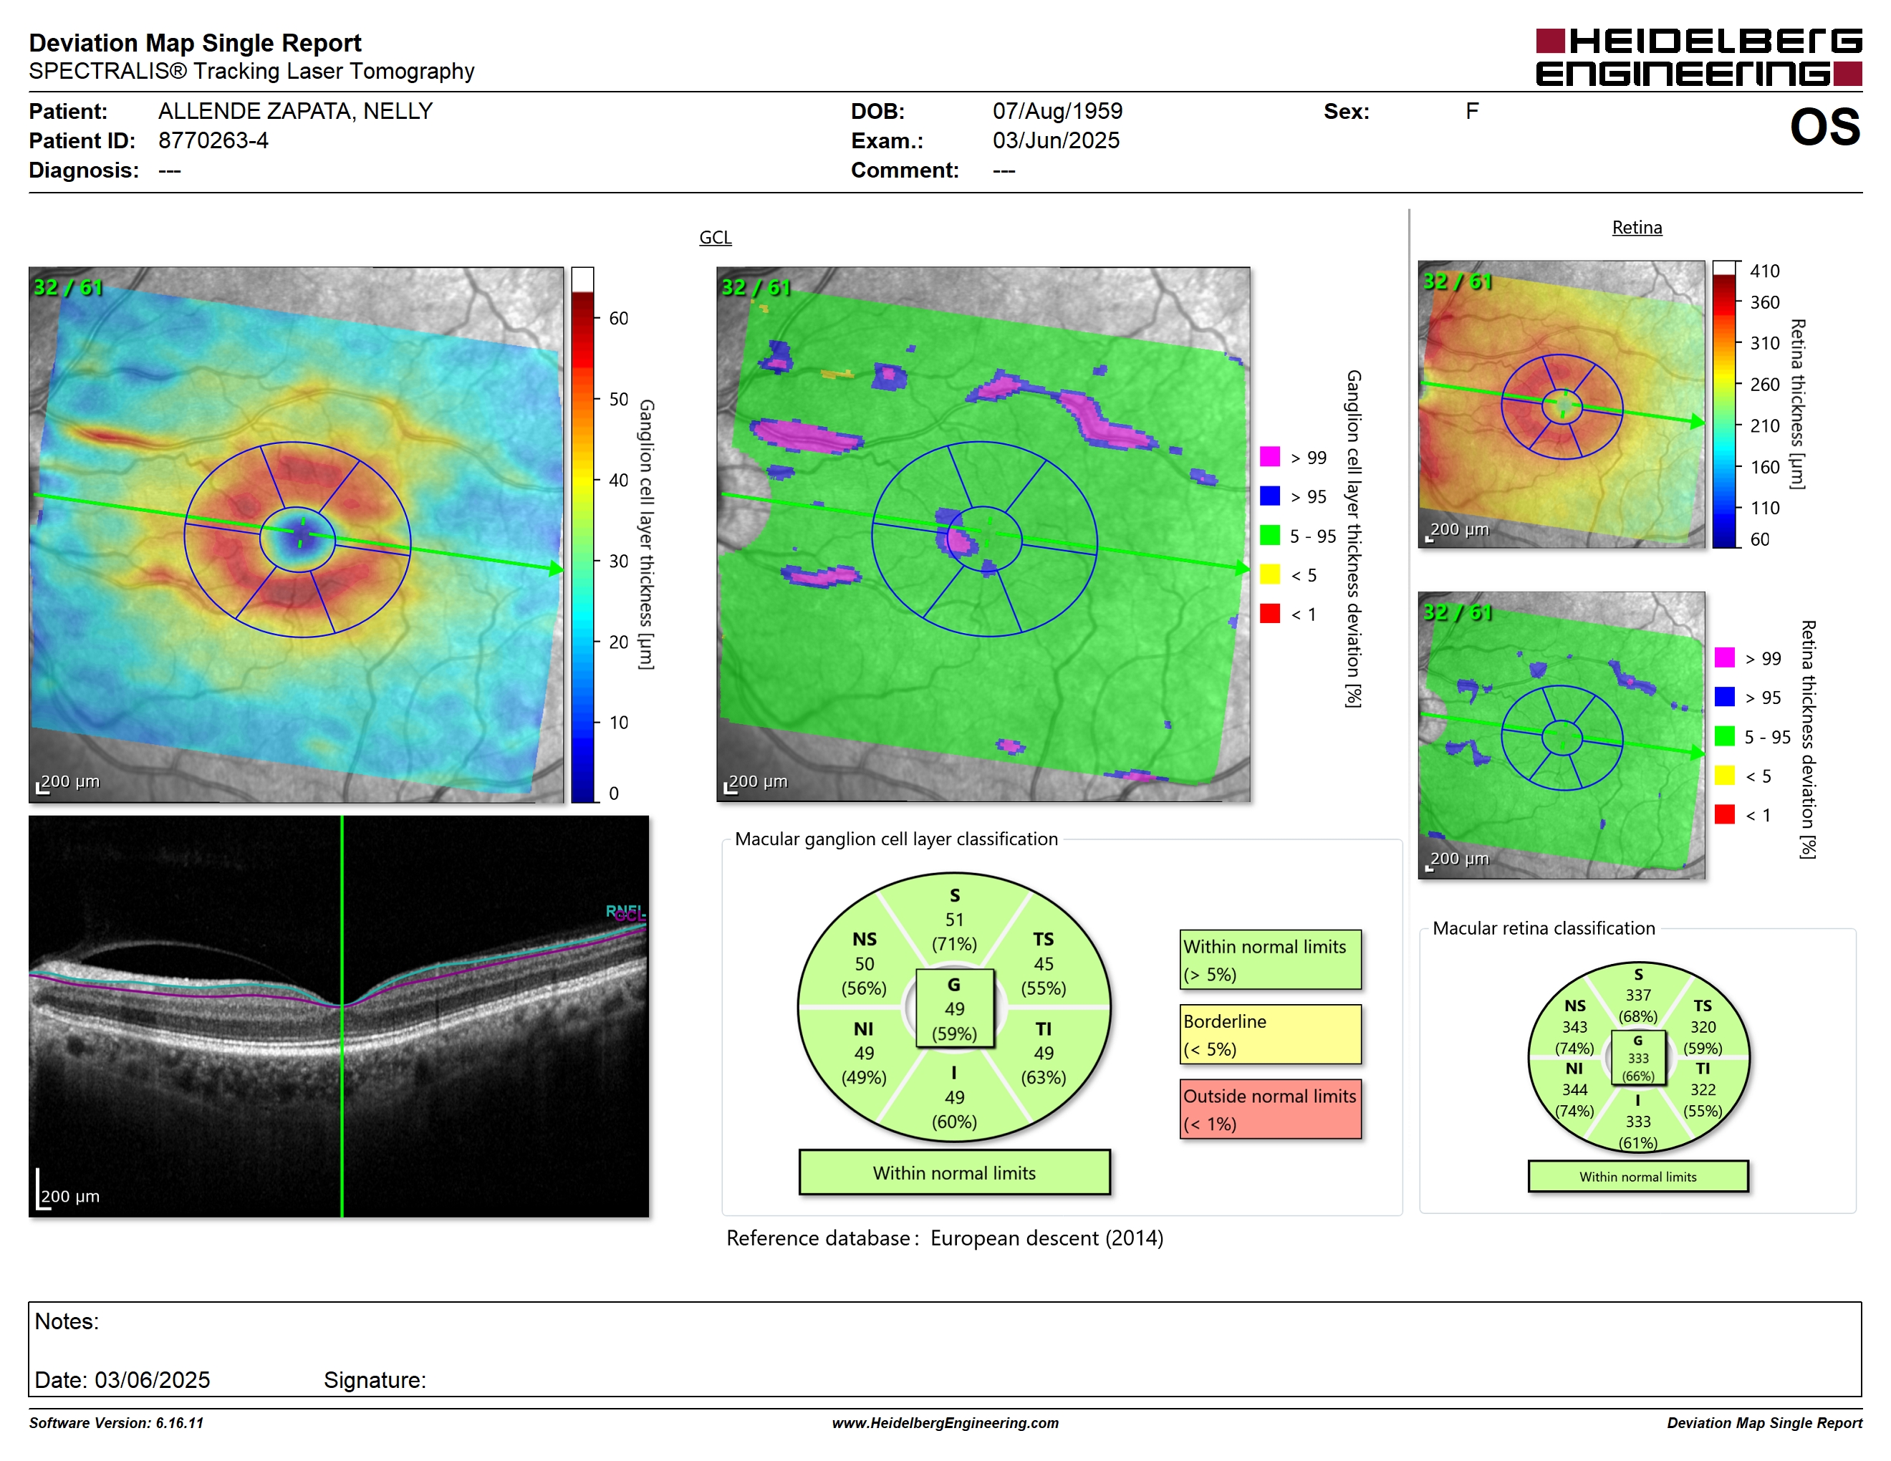Click the red <1 swatch in Retina legend
The height and width of the screenshot is (1461, 1891).
tap(1724, 814)
